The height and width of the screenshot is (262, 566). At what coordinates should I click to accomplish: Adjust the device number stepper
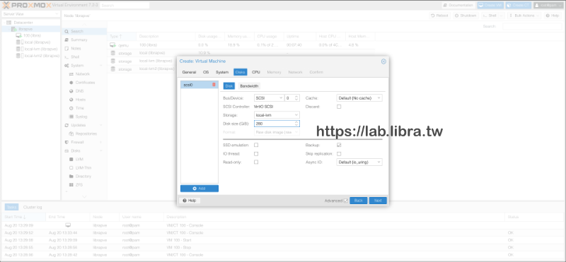(x=296, y=97)
